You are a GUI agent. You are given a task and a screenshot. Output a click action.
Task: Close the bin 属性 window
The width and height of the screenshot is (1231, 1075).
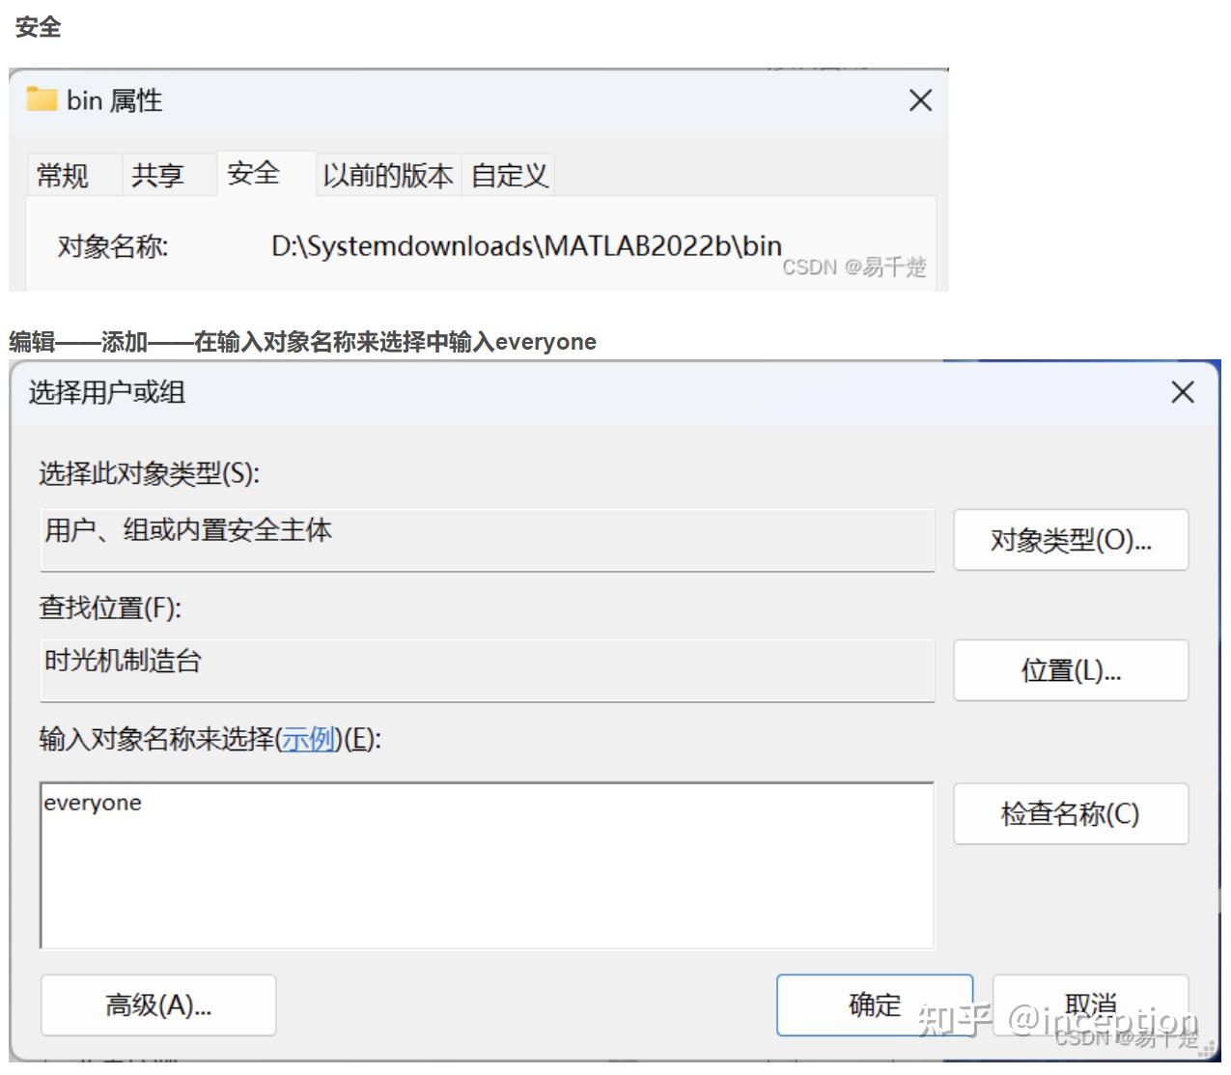(x=919, y=100)
